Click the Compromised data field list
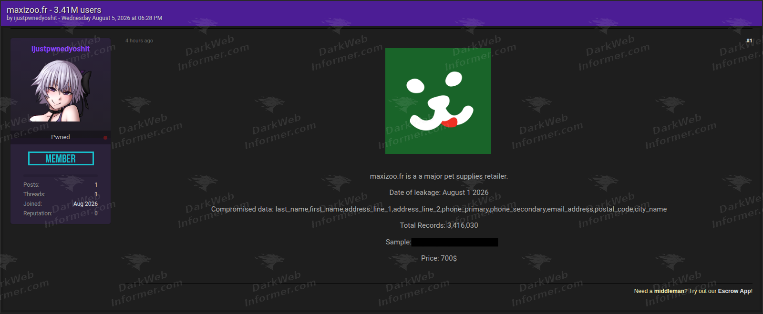Screen dimensions: 763x314 (x=439, y=209)
